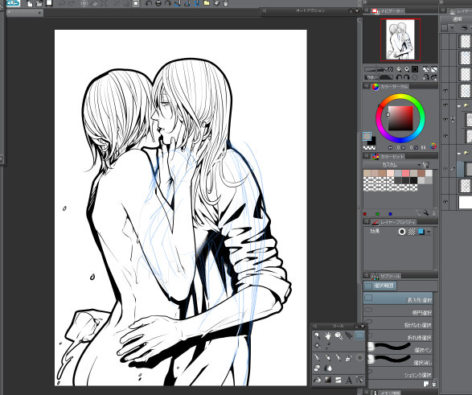Select the Hand move tool in Tool palette
The height and width of the screenshot is (395, 472).
point(328,335)
